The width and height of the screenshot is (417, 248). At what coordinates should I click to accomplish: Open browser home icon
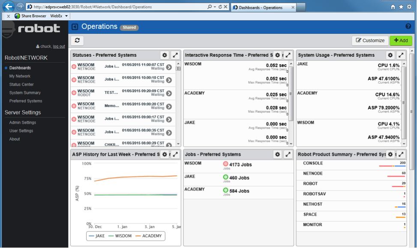point(393,7)
